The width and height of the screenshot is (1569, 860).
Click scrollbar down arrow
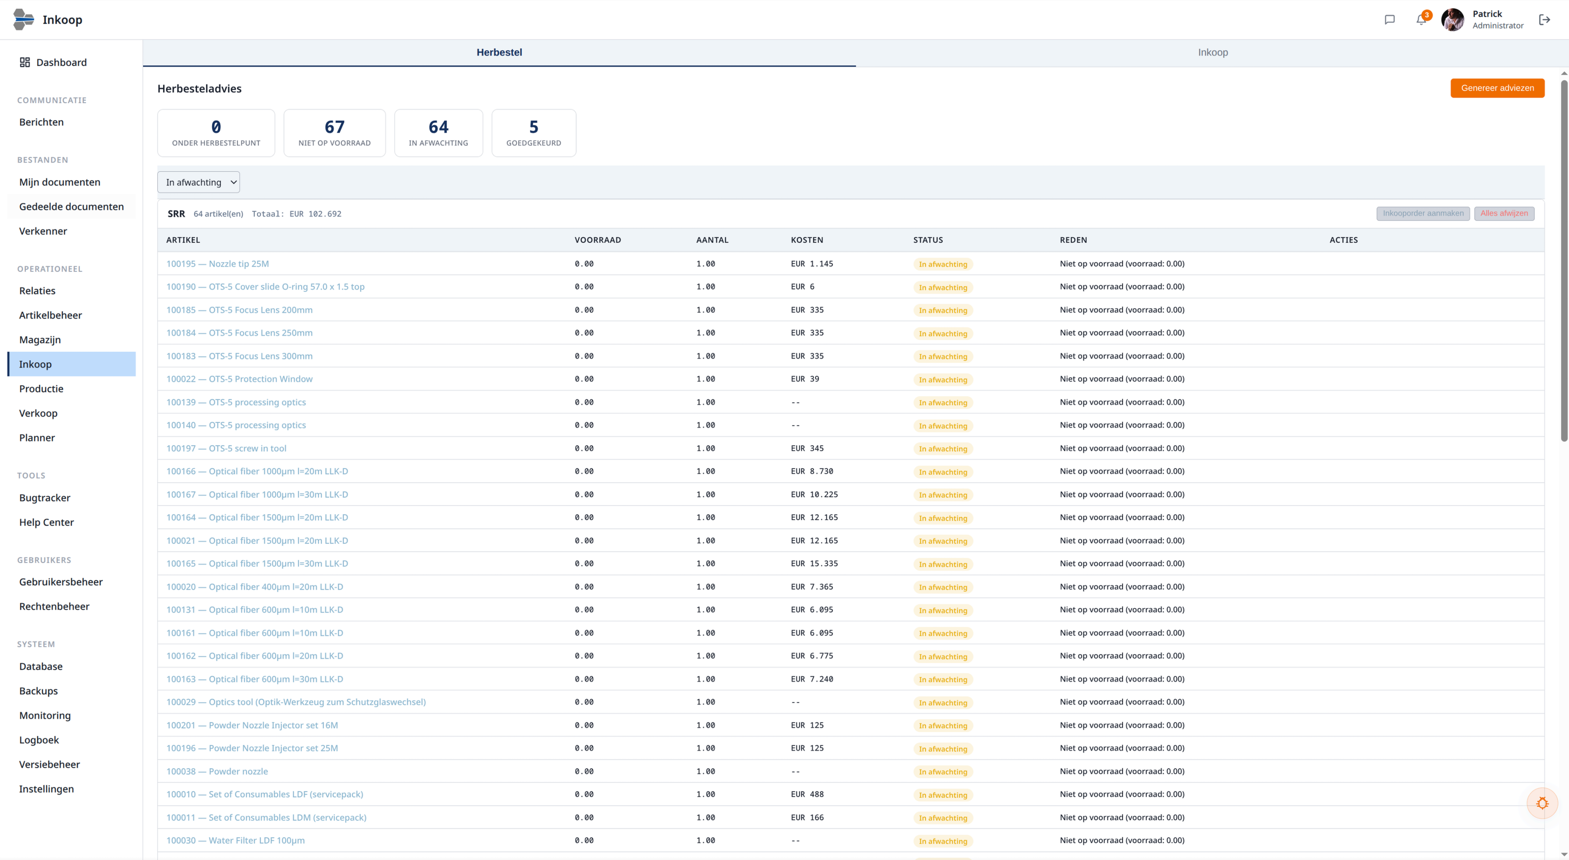coord(1564,855)
